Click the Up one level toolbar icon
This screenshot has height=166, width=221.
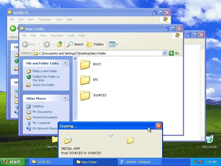[x=60, y=44]
